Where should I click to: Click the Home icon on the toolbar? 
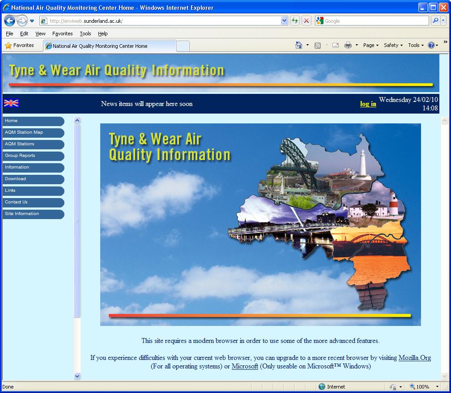[x=299, y=45]
